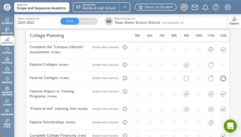Click Campus Lifestyle 12th grade checkmark

(x=223, y=50)
